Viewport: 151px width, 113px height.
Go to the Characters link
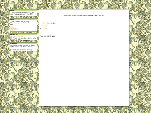coord(14,29)
